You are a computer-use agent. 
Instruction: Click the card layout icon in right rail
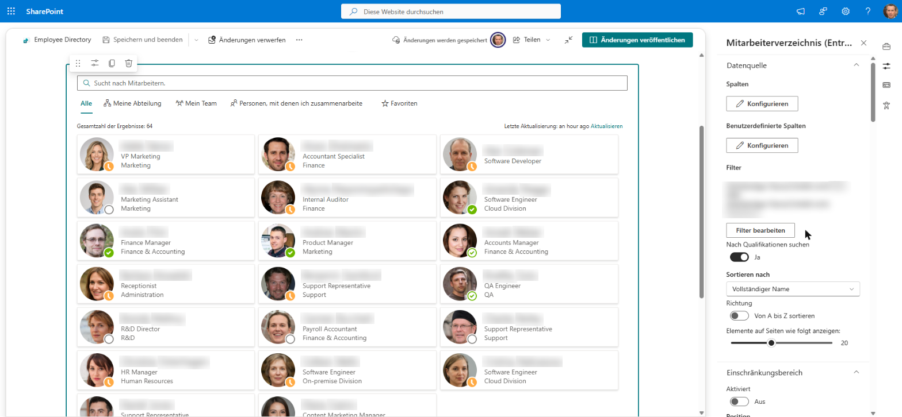(x=886, y=85)
